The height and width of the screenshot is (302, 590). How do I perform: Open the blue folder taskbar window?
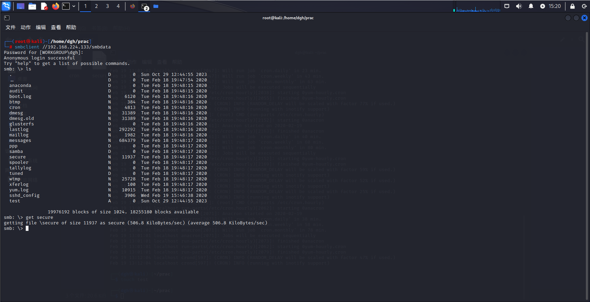(156, 6)
